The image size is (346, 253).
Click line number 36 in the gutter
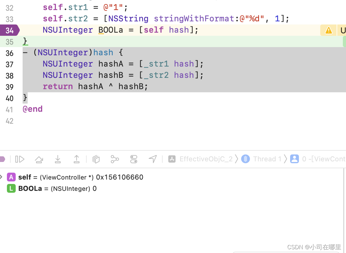[x=9, y=53]
